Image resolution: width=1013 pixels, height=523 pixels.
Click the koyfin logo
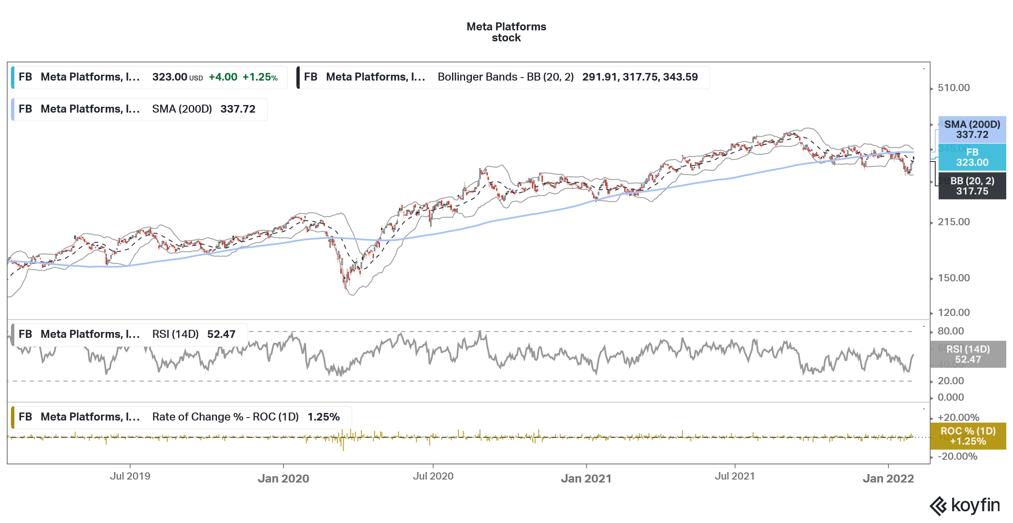(x=965, y=505)
